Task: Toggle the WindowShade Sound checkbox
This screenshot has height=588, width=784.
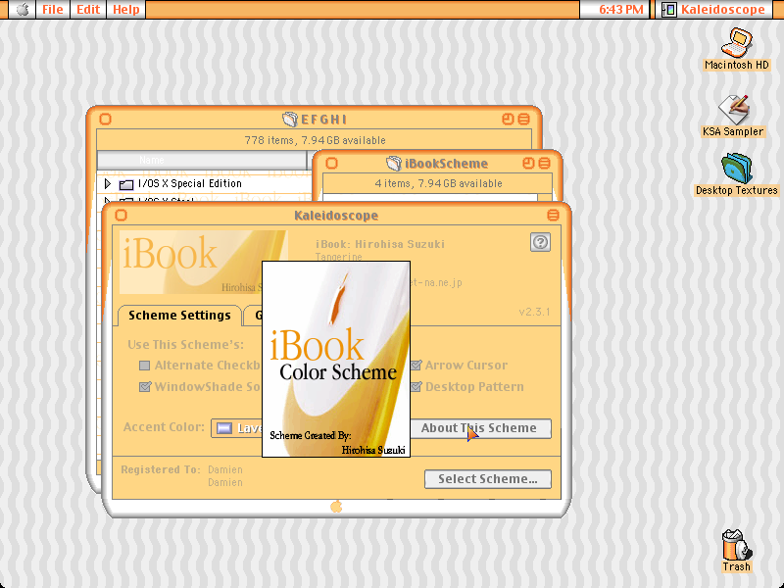Action: 144,387
